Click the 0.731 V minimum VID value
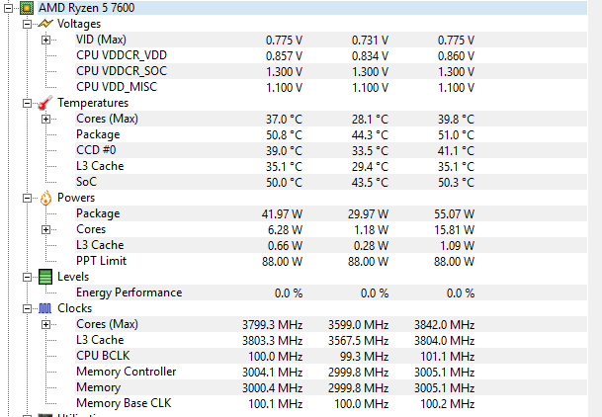 [370, 41]
